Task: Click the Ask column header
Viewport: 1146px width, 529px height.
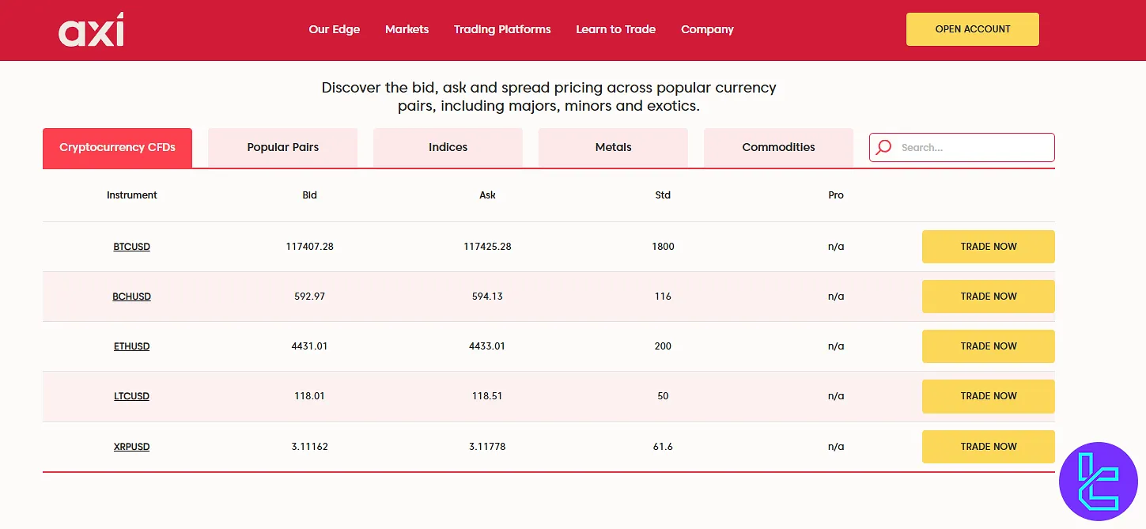Action: click(488, 195)
